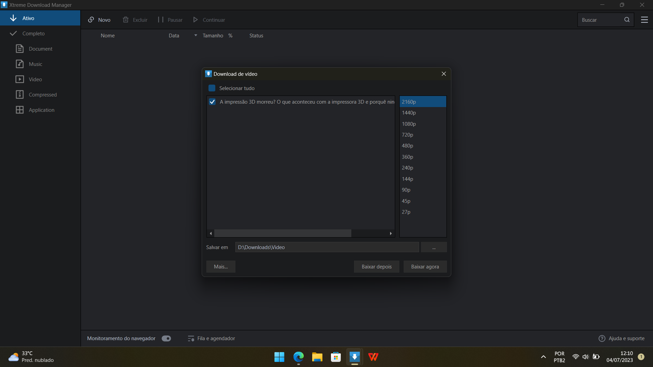Expand the Tamanho sort dropdown arrow
The width and height of the screenshot is (653, 367).
(195, 35)
